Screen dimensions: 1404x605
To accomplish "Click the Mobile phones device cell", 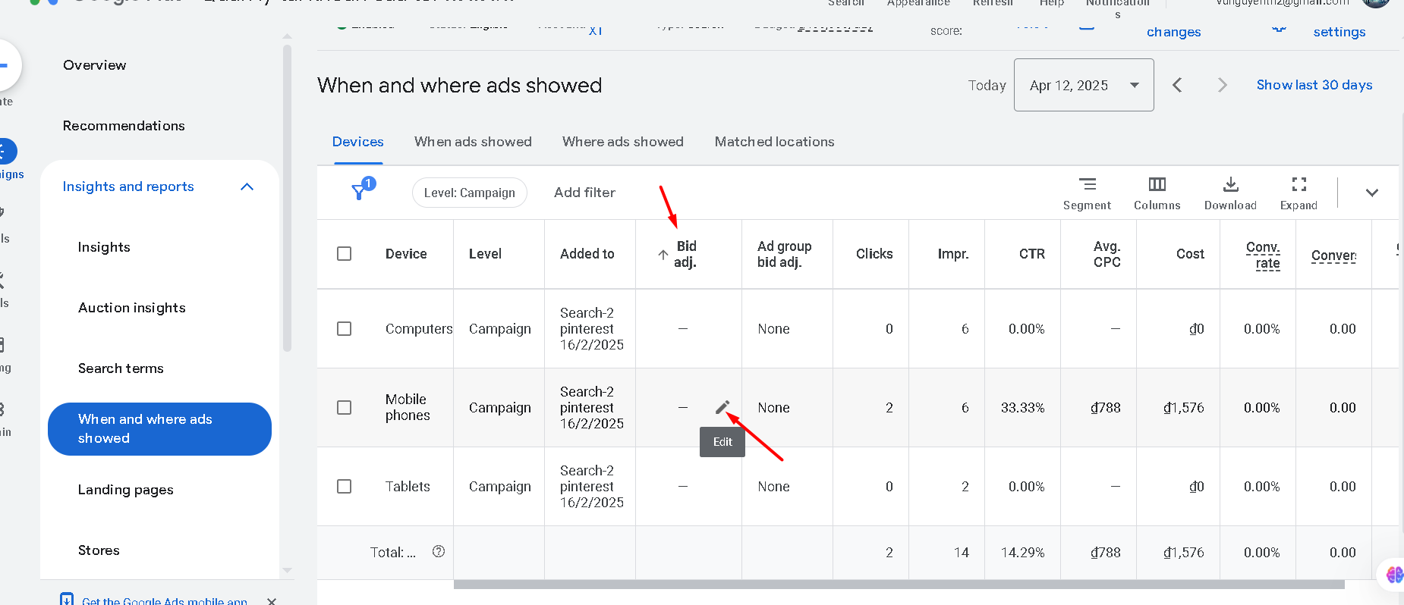I will (x=408, y=407).
